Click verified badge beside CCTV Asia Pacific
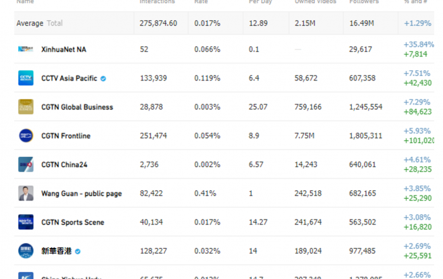 (103, 78)
